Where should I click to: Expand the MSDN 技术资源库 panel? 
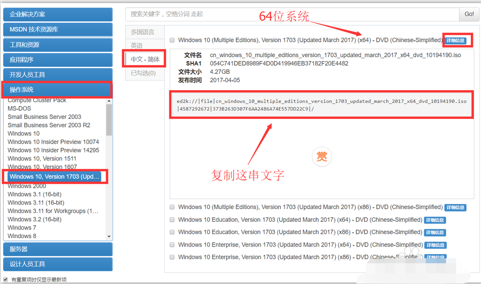pyautogui.click(x=58, y=29)
